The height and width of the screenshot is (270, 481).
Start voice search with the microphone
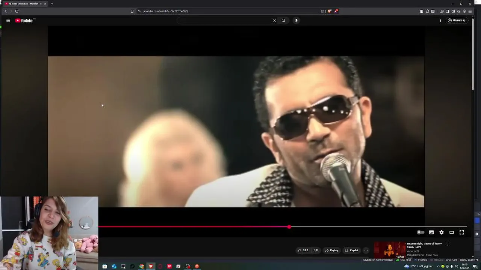(296, 20)
